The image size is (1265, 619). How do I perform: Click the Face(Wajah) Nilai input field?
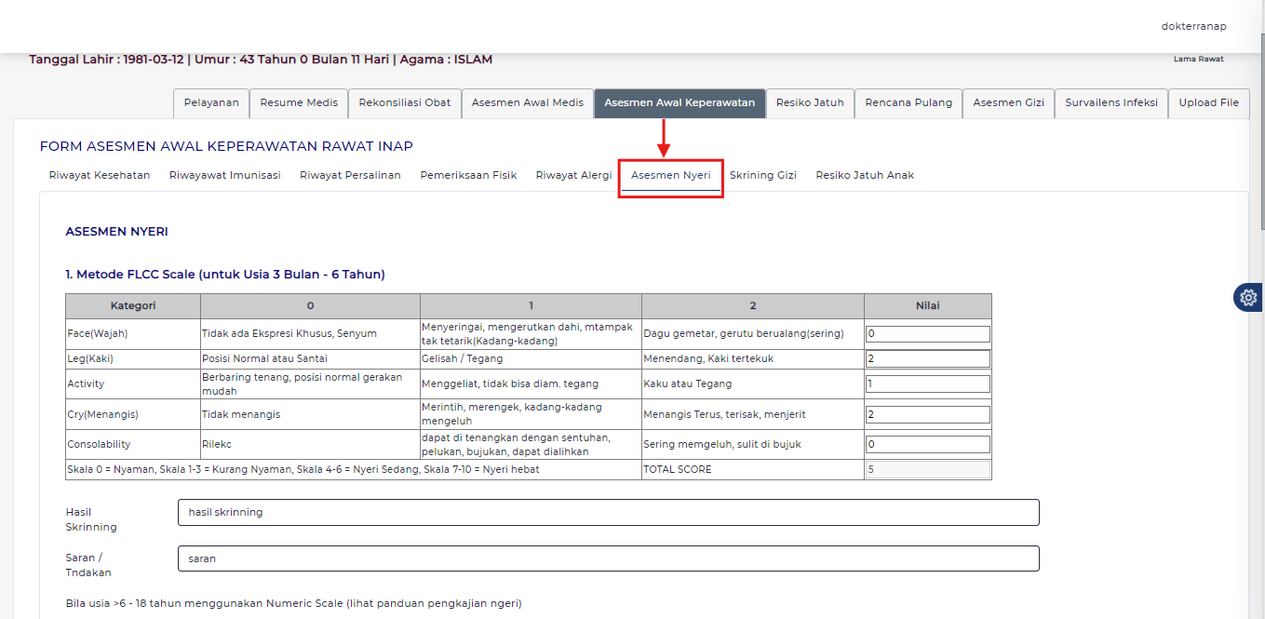coord(927,334)
